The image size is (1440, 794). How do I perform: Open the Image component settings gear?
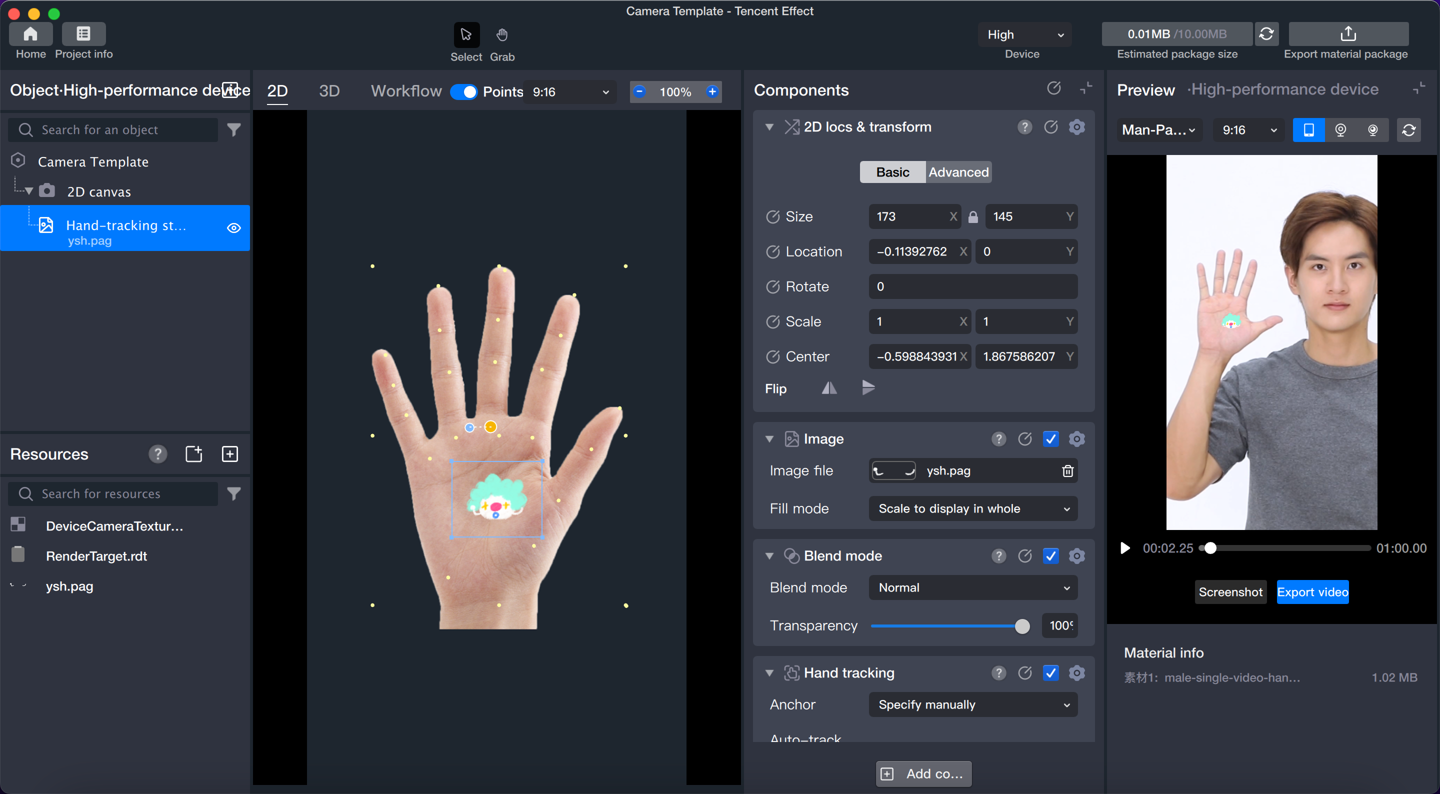[1076, 439]
